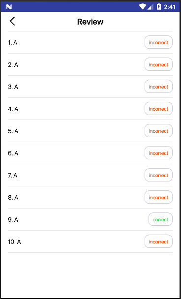The width and height of the screenshot is (181, 299).
Task: Tap the 2:41 clock in status bar
Action: click(x=169, y=7)
